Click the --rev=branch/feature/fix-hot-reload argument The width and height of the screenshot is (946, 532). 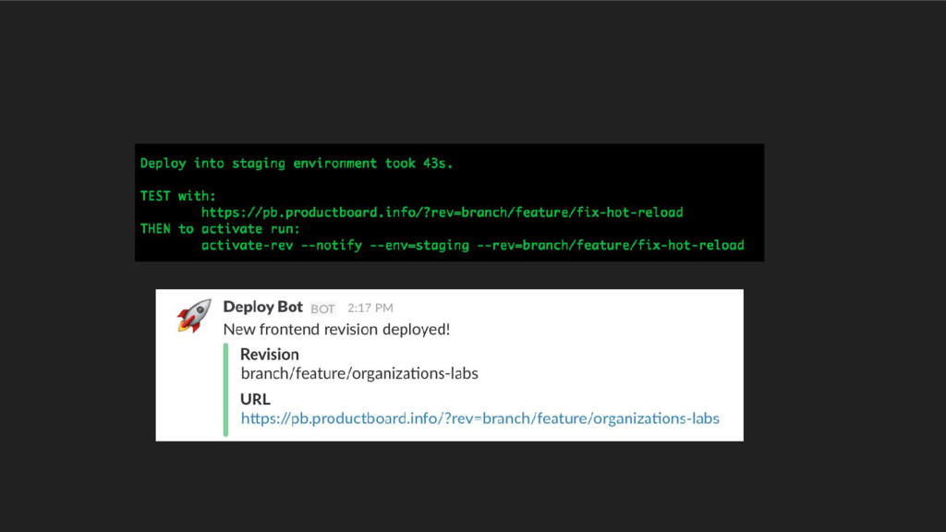pos(611,245)
